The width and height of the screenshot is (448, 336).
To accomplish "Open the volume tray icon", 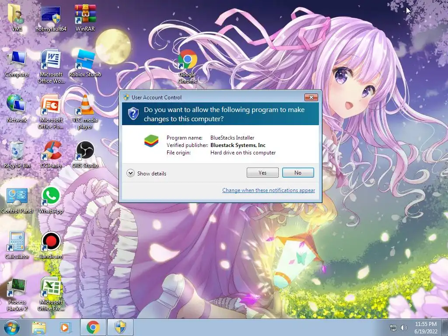I will click(x=404, y=328).
